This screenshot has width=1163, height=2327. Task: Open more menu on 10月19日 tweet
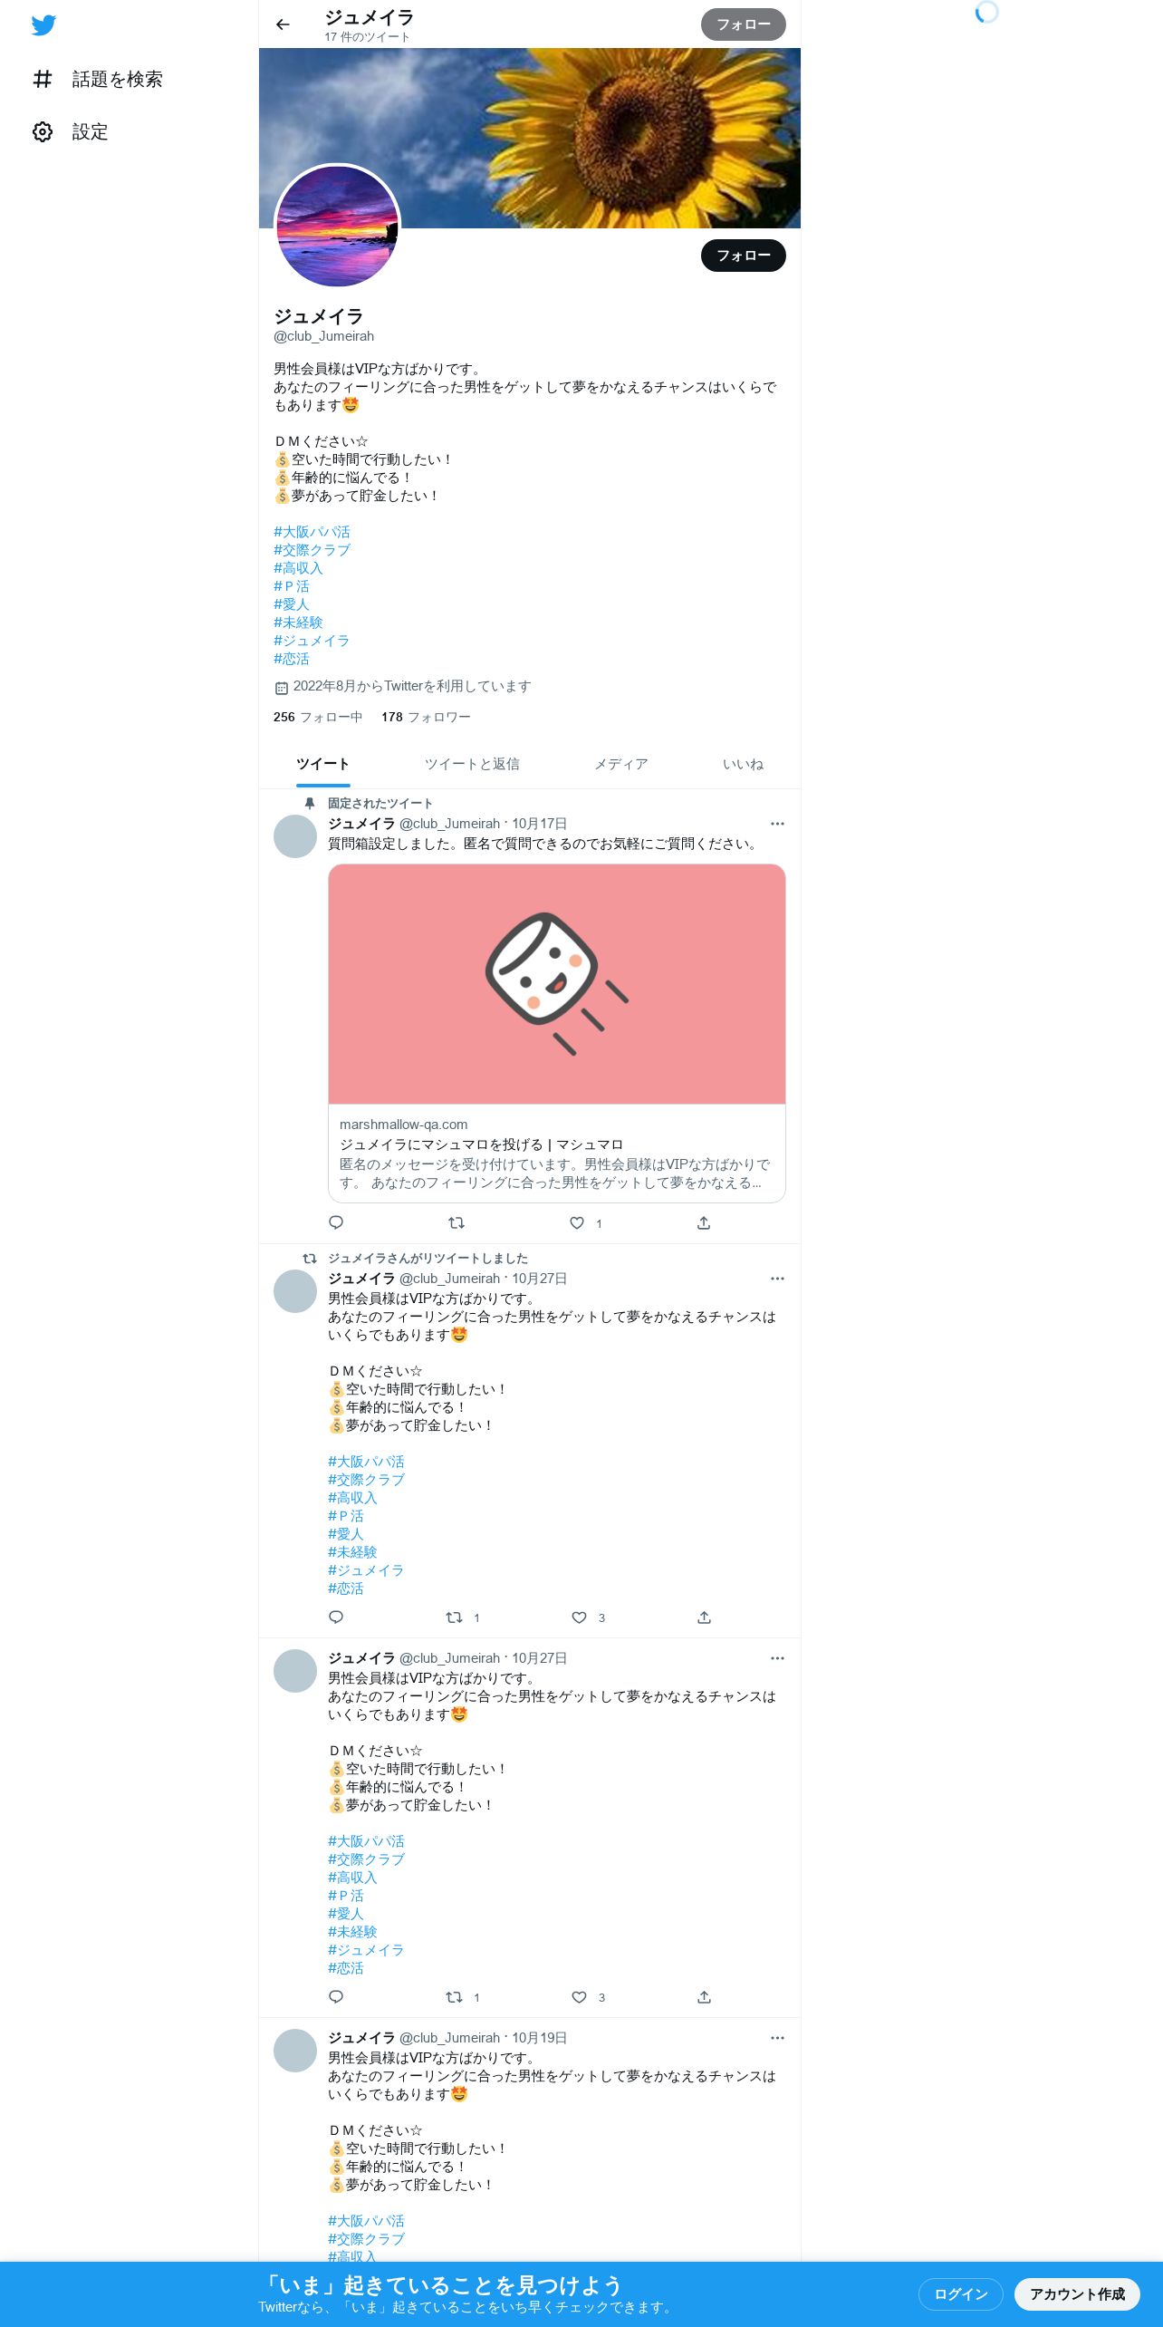pos(777,2038)
